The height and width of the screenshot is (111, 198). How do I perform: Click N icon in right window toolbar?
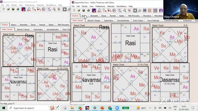coord(129,10)
